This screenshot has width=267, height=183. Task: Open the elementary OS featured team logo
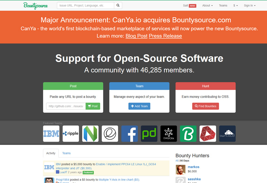point(110,134)
